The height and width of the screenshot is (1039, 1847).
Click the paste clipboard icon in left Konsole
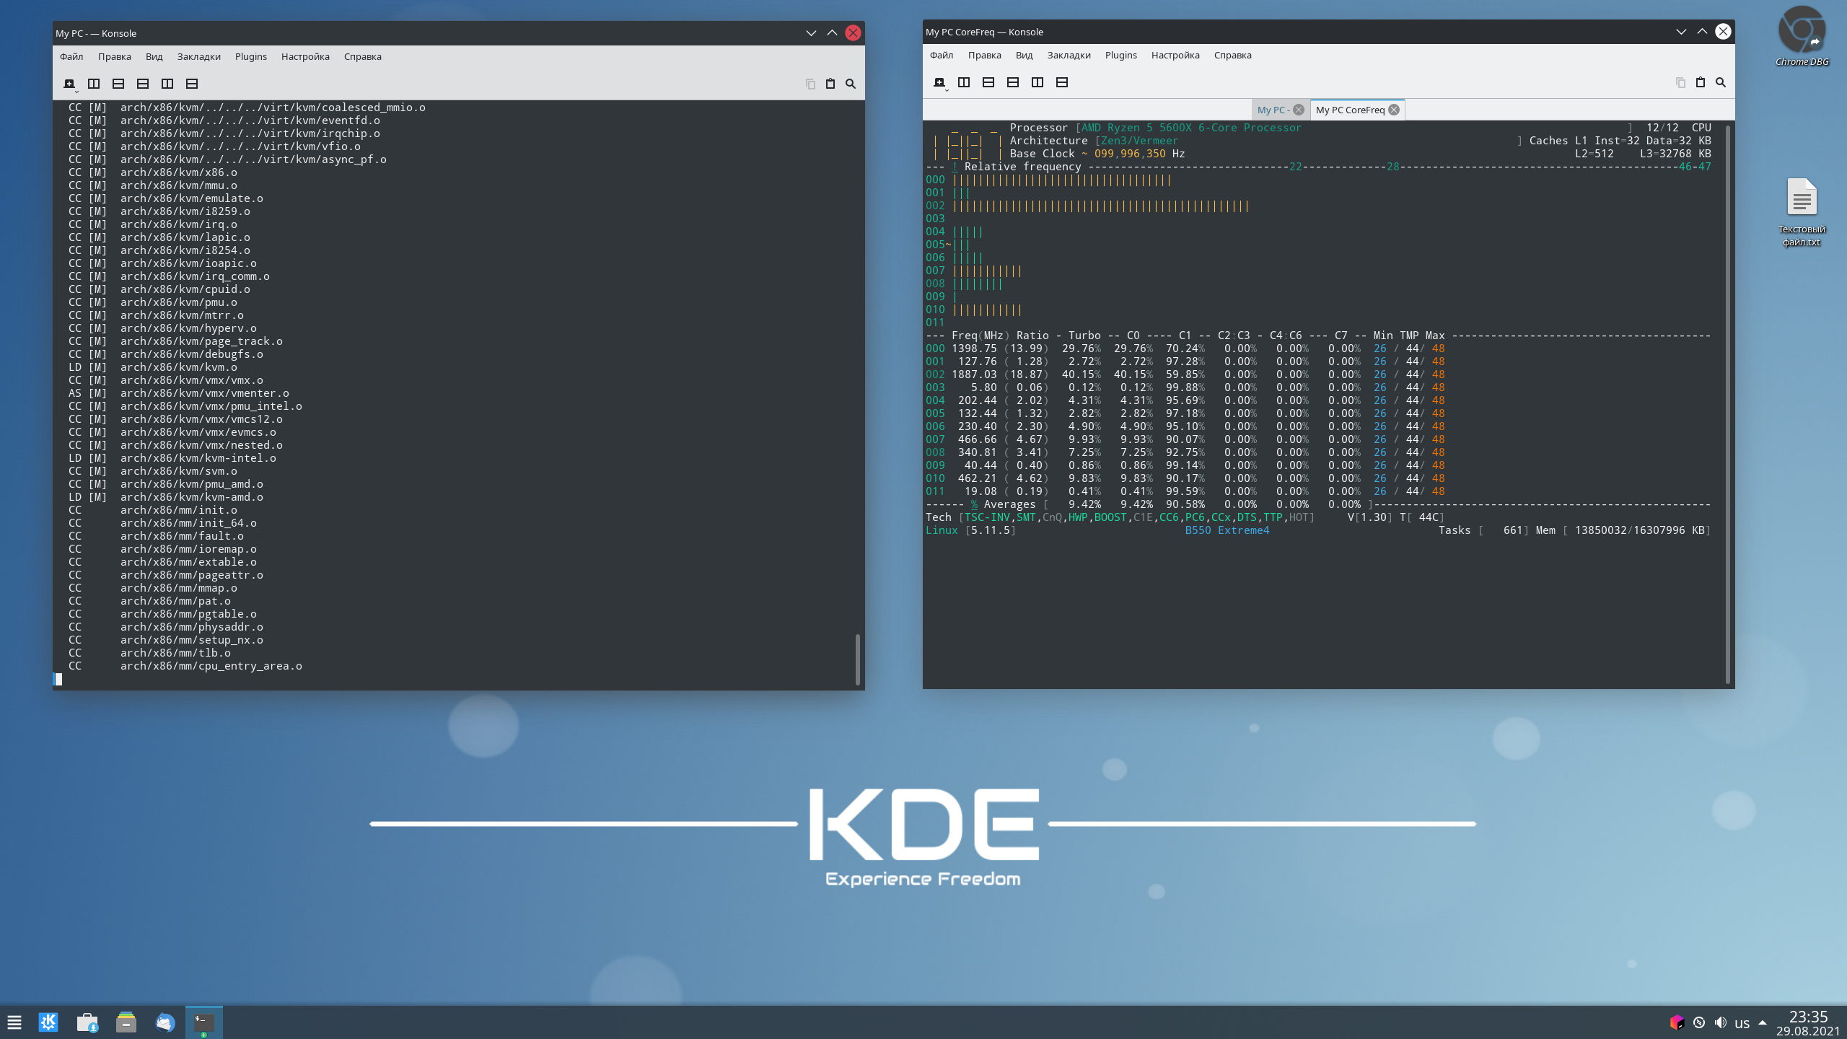pyautogui.click(x=830, y=84)
